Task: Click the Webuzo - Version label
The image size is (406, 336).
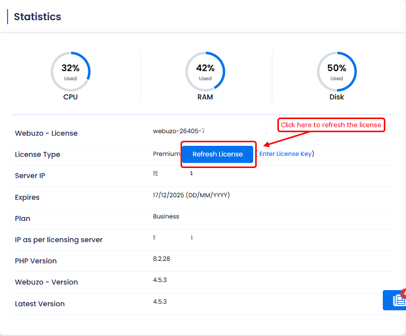Action: pos(46,282)
